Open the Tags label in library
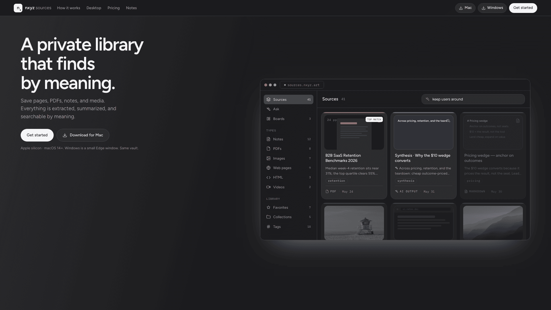The image size is (551, 310). pyautogui.click(x=277, y=227)
